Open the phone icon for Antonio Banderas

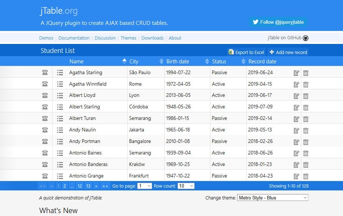tap(45, 165)
